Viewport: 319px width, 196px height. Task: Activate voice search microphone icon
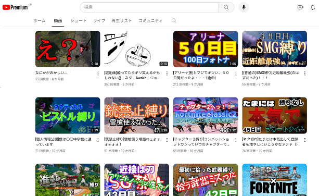coord(244,7)
